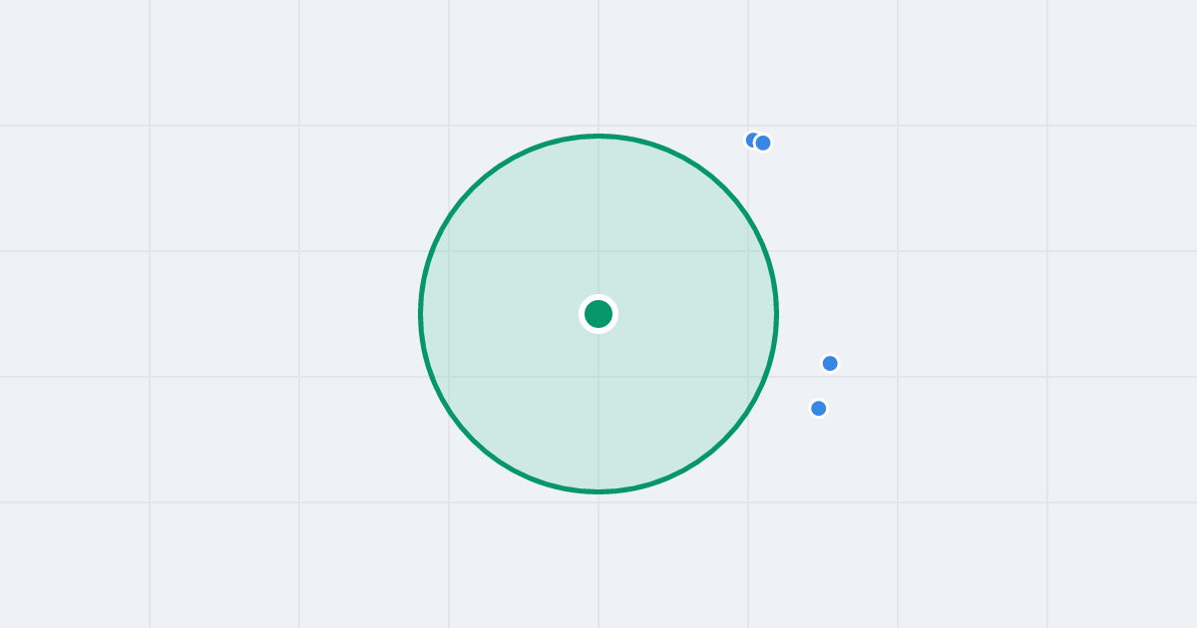Select the front blue dot of the overlapping pair
Viewport: 1197px width, 628px height.
763,143
